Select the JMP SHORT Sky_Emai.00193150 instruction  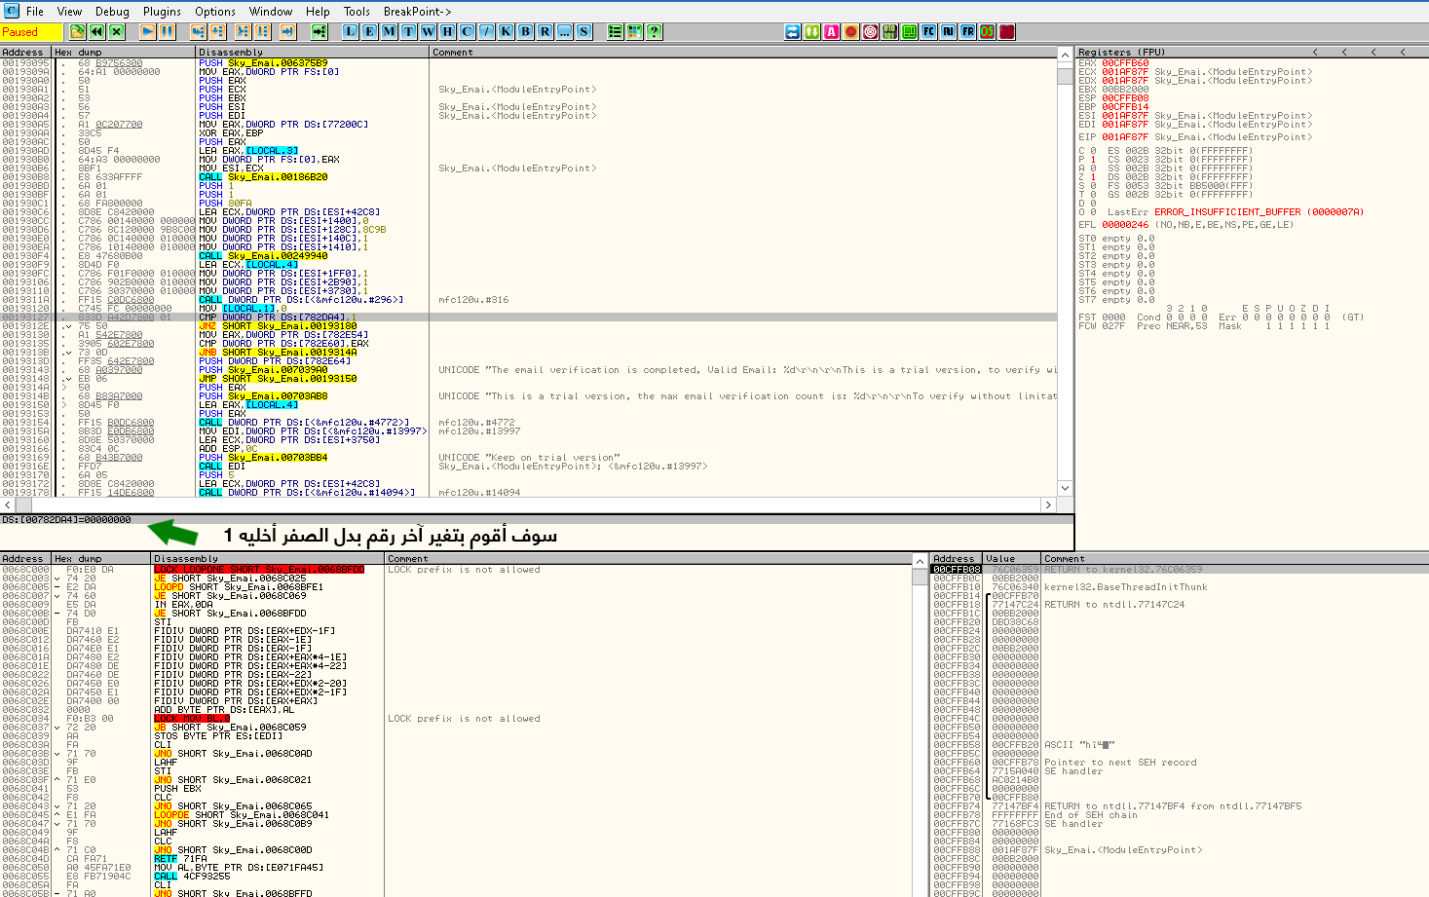coord(278,379)
